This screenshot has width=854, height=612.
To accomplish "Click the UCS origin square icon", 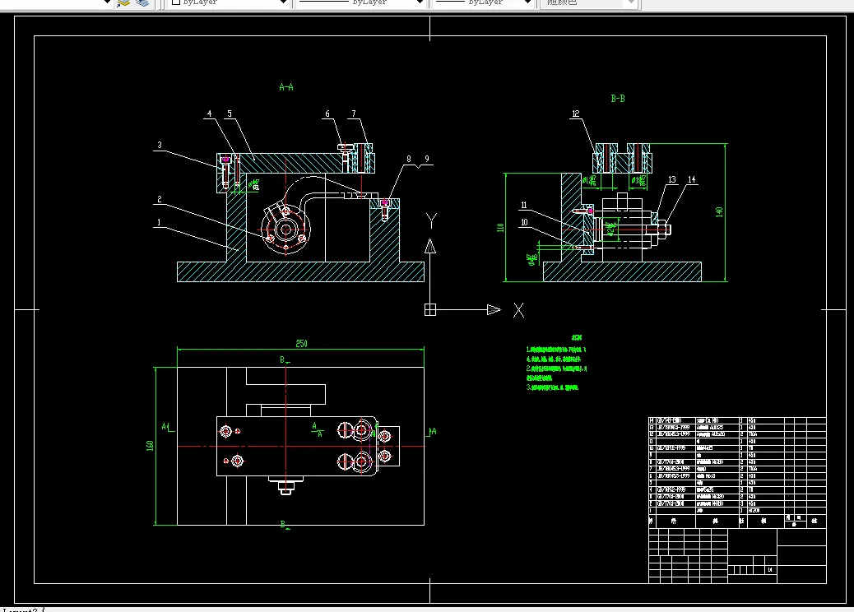I will (430, 310).
